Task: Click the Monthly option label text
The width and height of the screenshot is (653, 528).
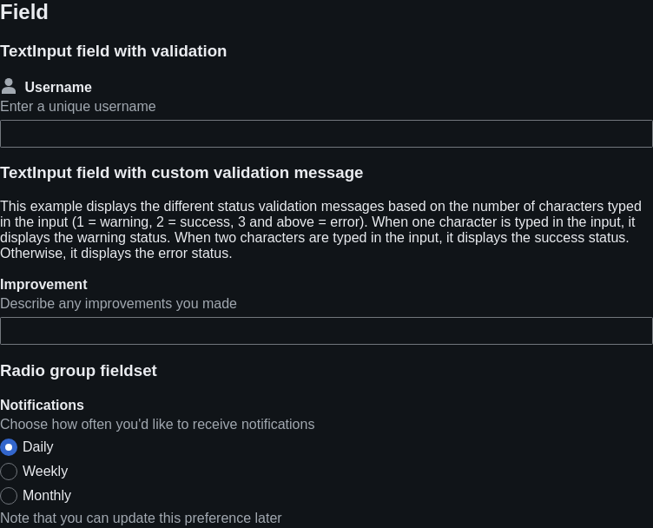Action: tap(47, 496)
